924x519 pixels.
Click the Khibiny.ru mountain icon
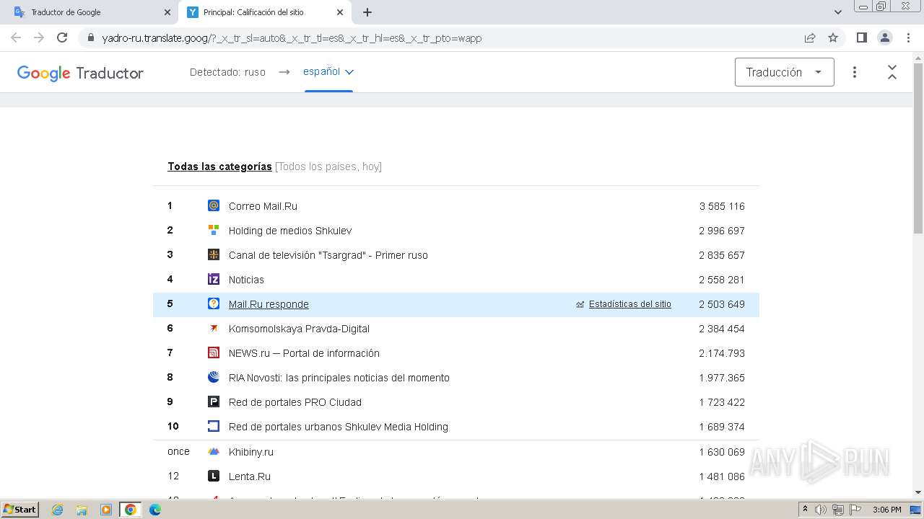(x=214, y=451)
